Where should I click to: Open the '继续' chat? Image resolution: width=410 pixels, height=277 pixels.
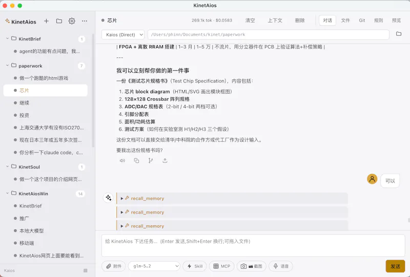tap(46, 103)
